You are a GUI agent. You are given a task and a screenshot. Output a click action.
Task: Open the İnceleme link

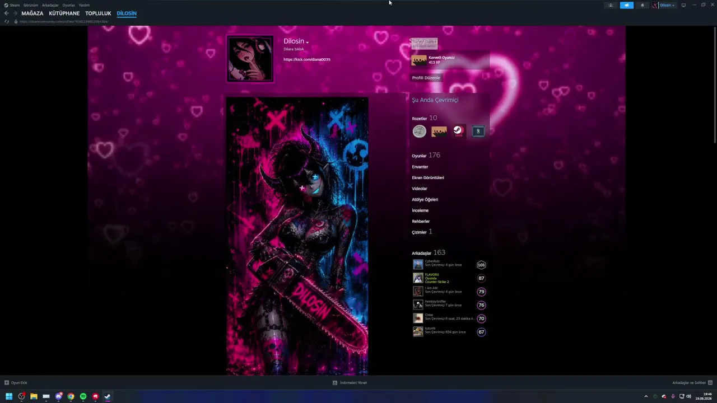[420, 210]
